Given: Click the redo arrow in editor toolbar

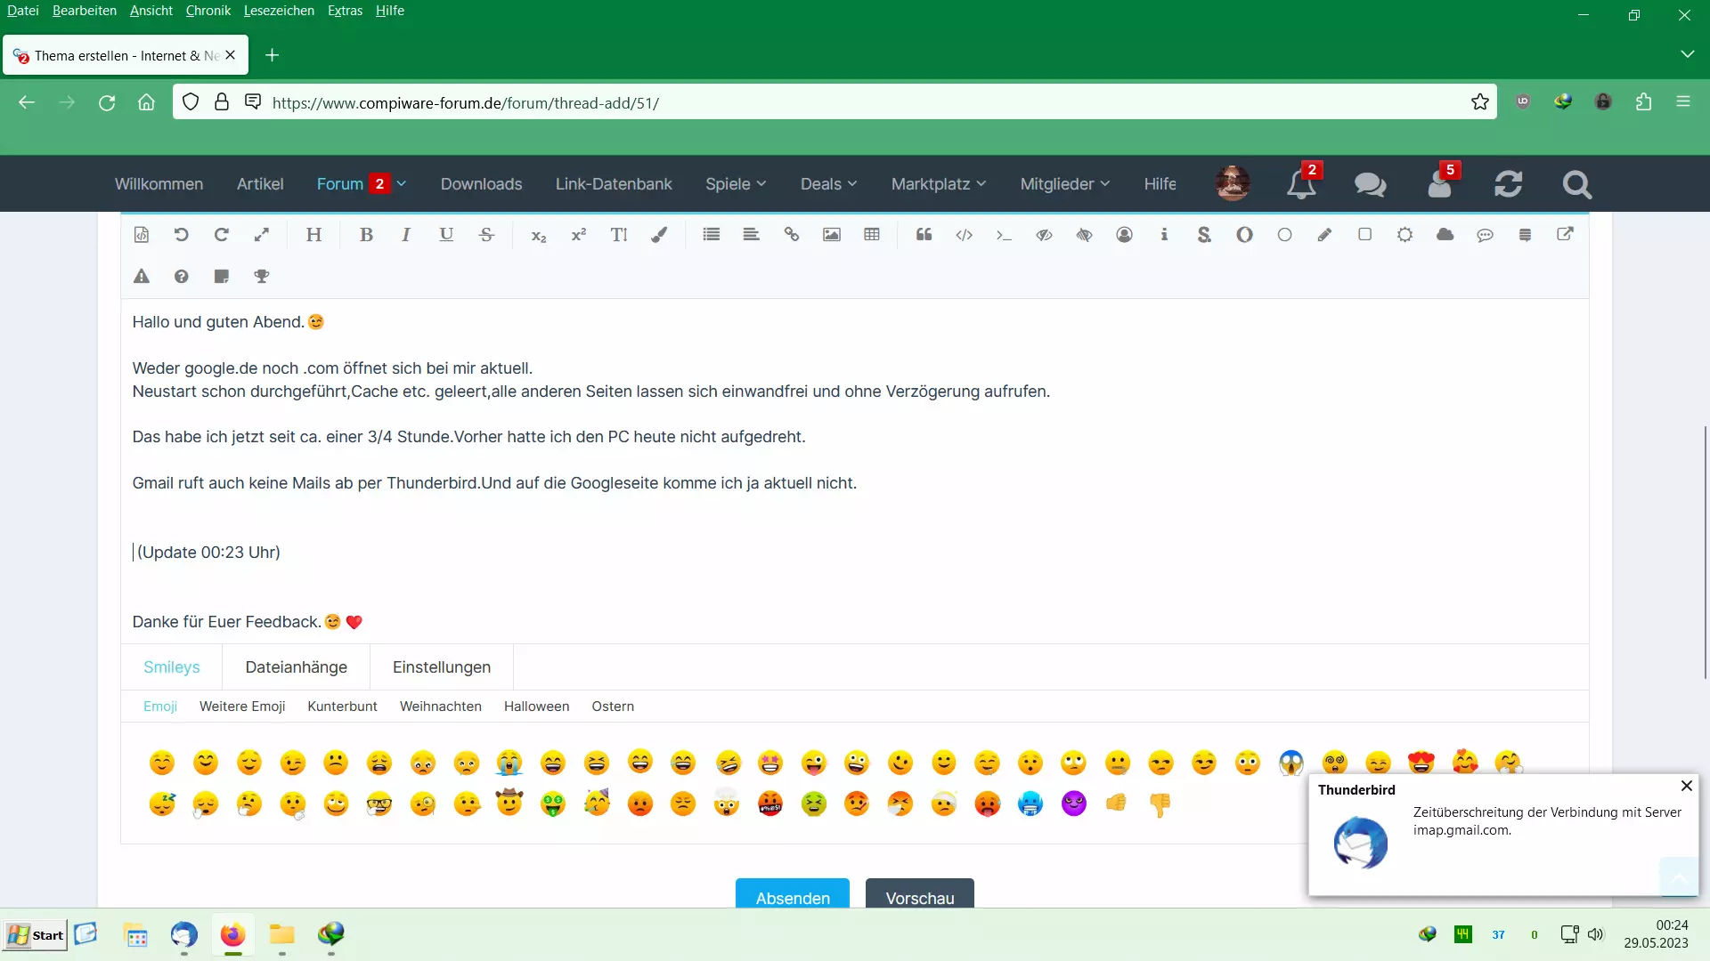Looking at the screenshot, I should pos(221,235).
